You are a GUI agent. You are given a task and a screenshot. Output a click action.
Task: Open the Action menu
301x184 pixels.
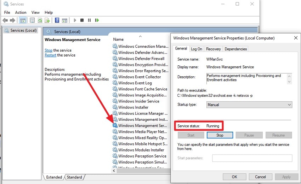tap(21, 12)
